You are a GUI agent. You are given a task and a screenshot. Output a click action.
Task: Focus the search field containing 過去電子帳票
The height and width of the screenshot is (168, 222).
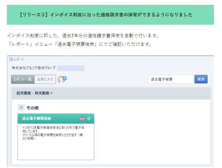pos(171,79)
